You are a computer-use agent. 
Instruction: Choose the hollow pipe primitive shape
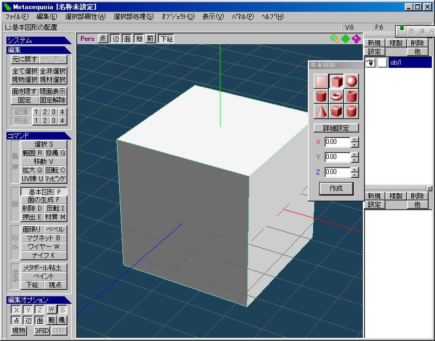pyautogui.click(x=351, y=96)
